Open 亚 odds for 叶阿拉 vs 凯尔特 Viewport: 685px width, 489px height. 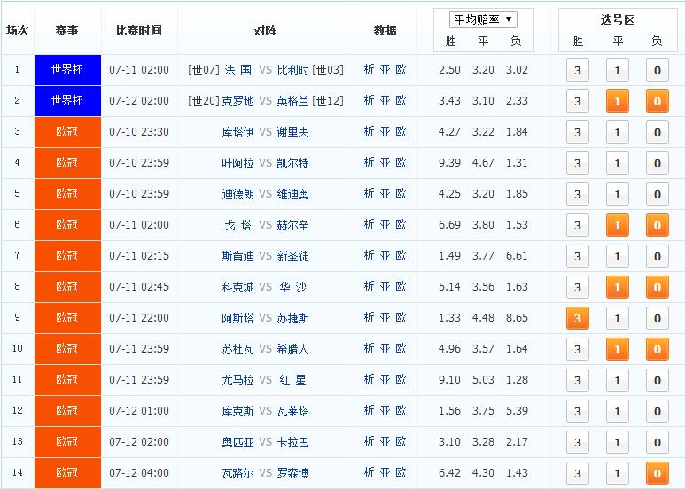tap(385, 162)
